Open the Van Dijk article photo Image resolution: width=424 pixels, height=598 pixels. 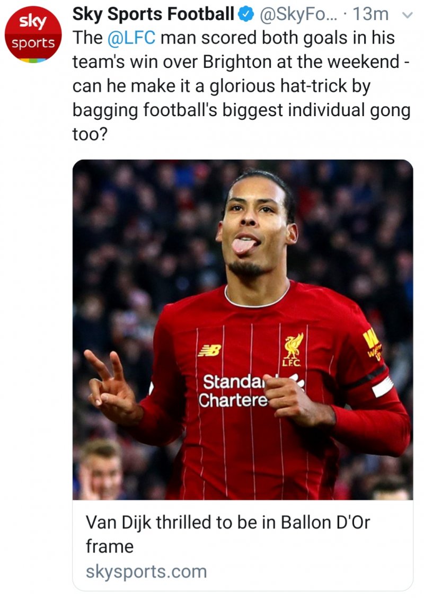[x=243, y=330]
